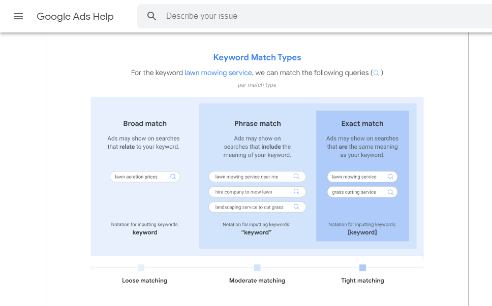492x306 pixels.
Task: Select the Moderate matching square marker
Action: tap(257, 267)
